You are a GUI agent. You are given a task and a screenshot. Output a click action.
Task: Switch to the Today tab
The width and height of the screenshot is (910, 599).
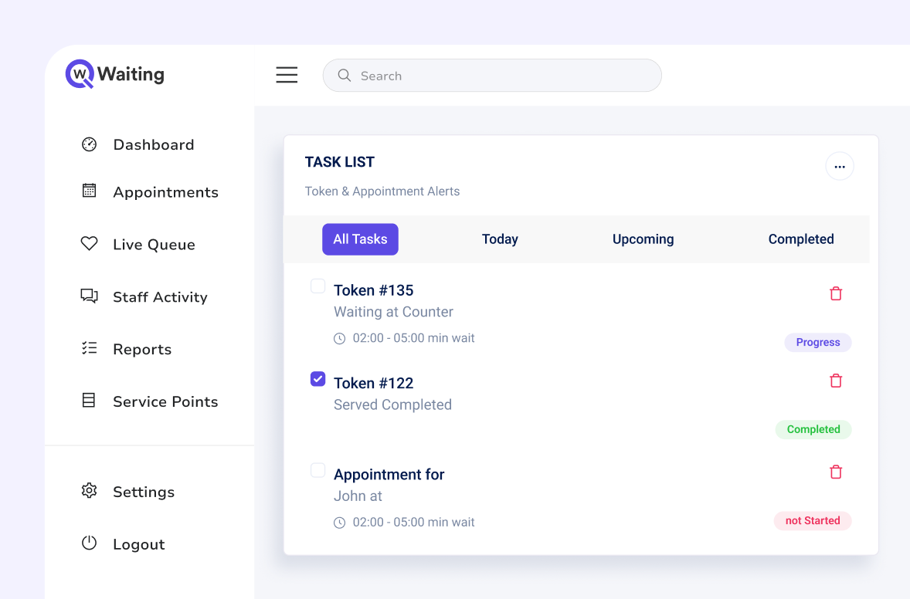(500, 239)
